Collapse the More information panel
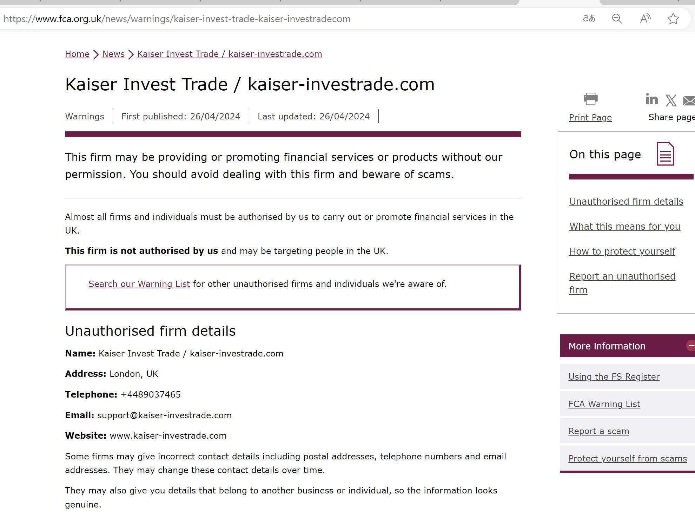The width and height of the screenshot is (695, 524). [x=690, y=346]
